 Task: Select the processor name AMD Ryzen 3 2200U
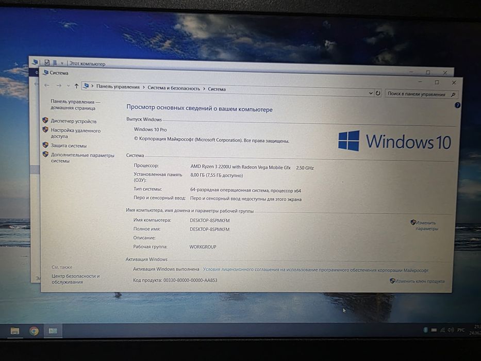(240, 167)
